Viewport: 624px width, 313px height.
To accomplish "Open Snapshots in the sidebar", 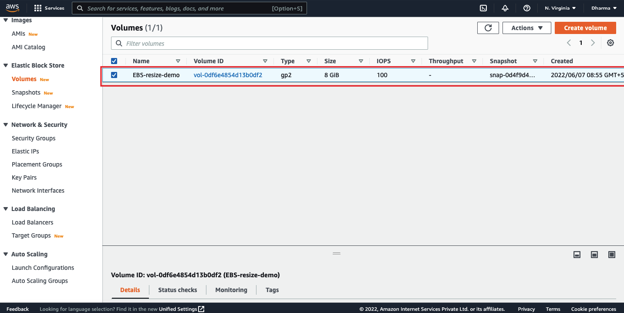I will coord(26,92).
